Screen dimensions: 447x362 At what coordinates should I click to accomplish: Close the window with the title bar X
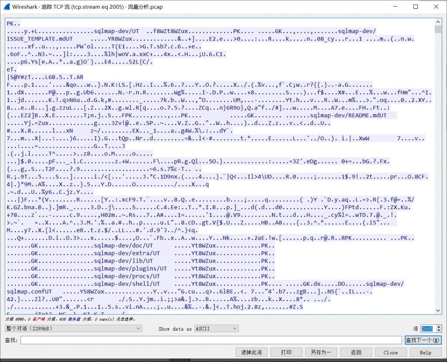point(436,7)
